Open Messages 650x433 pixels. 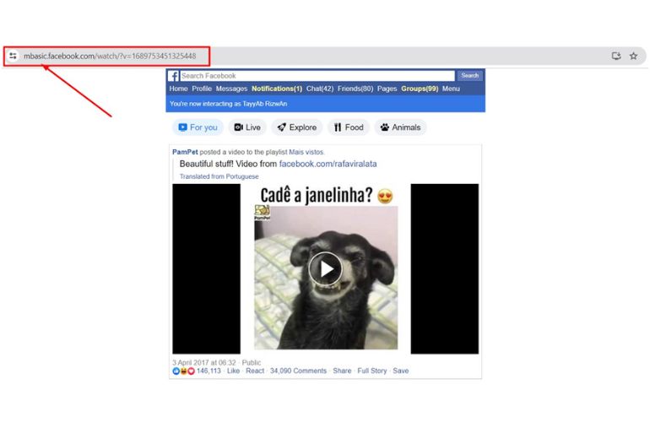tap(231, 89)
